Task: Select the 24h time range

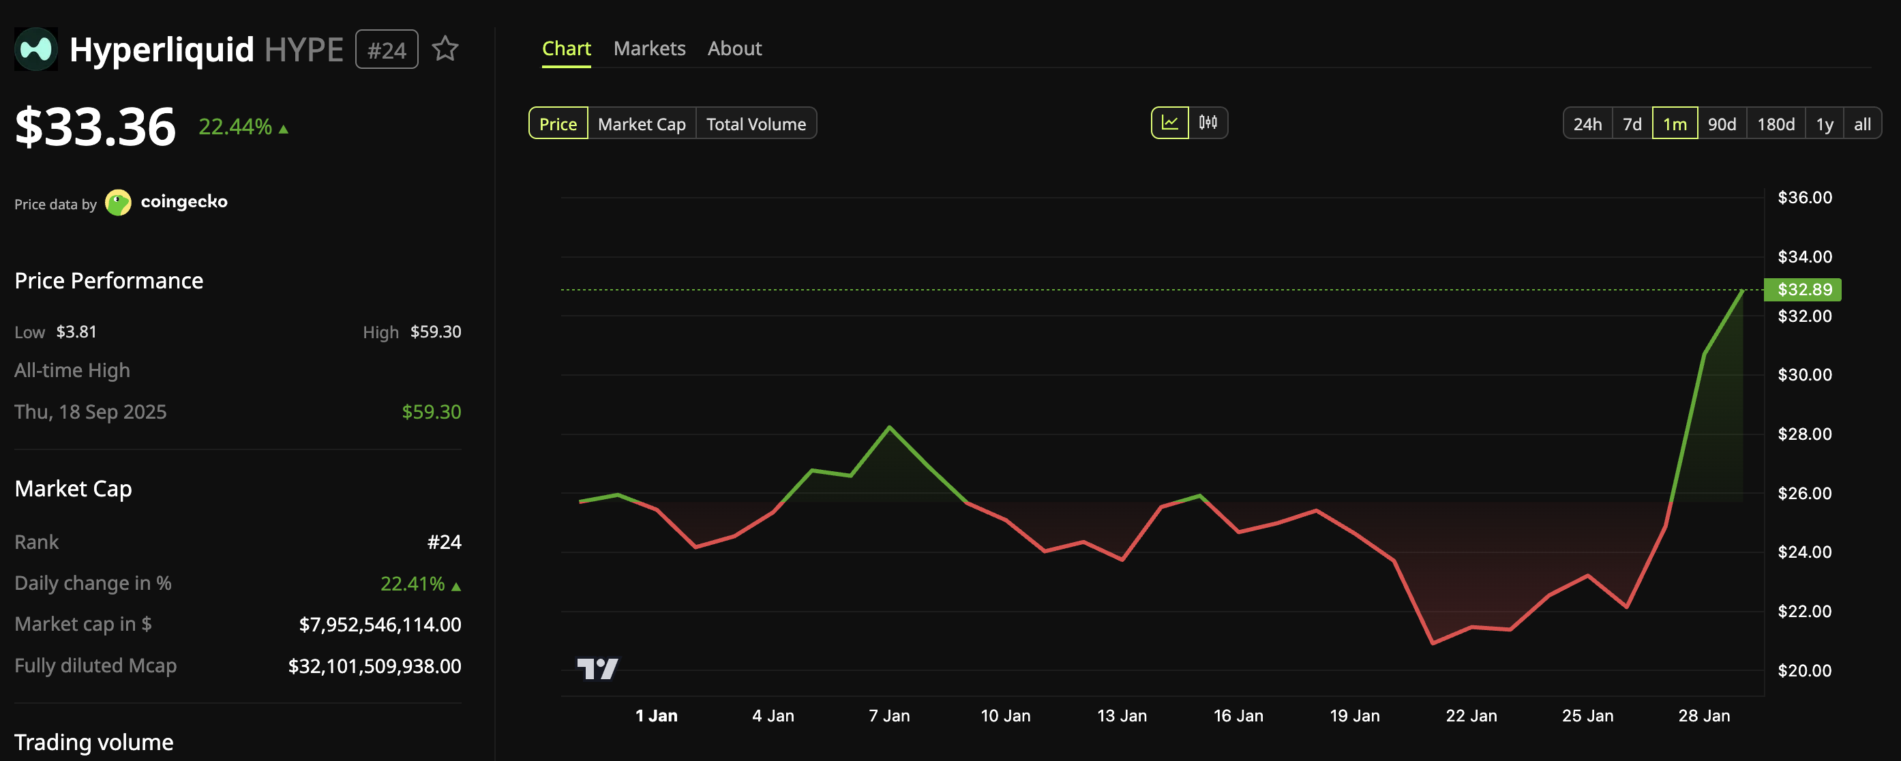Action: click(1587, 123)
